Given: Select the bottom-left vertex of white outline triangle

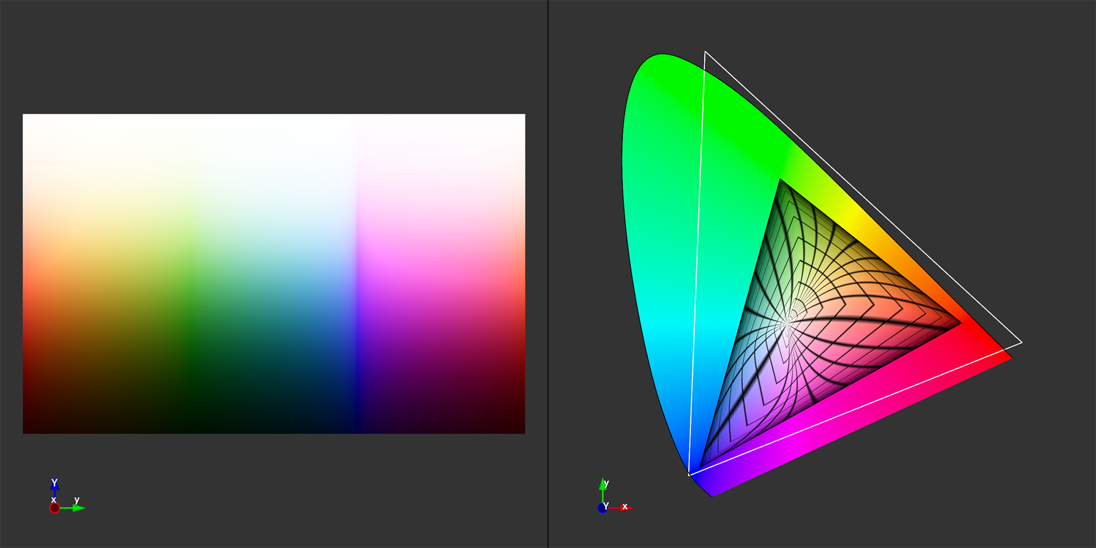Looking at the screenshot, I should (x=689, y=475).
